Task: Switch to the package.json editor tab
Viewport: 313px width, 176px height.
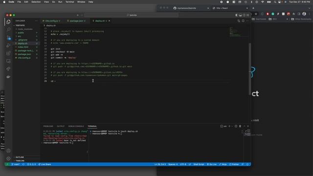Action: (76, 21)
